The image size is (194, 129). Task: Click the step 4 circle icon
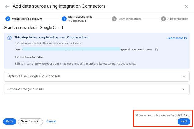pos(163,19)
